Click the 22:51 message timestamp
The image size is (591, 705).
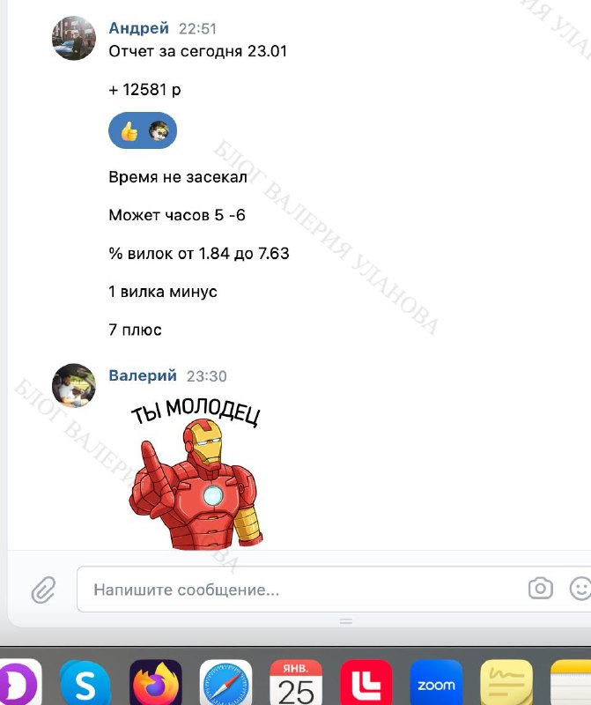[198, 29]
